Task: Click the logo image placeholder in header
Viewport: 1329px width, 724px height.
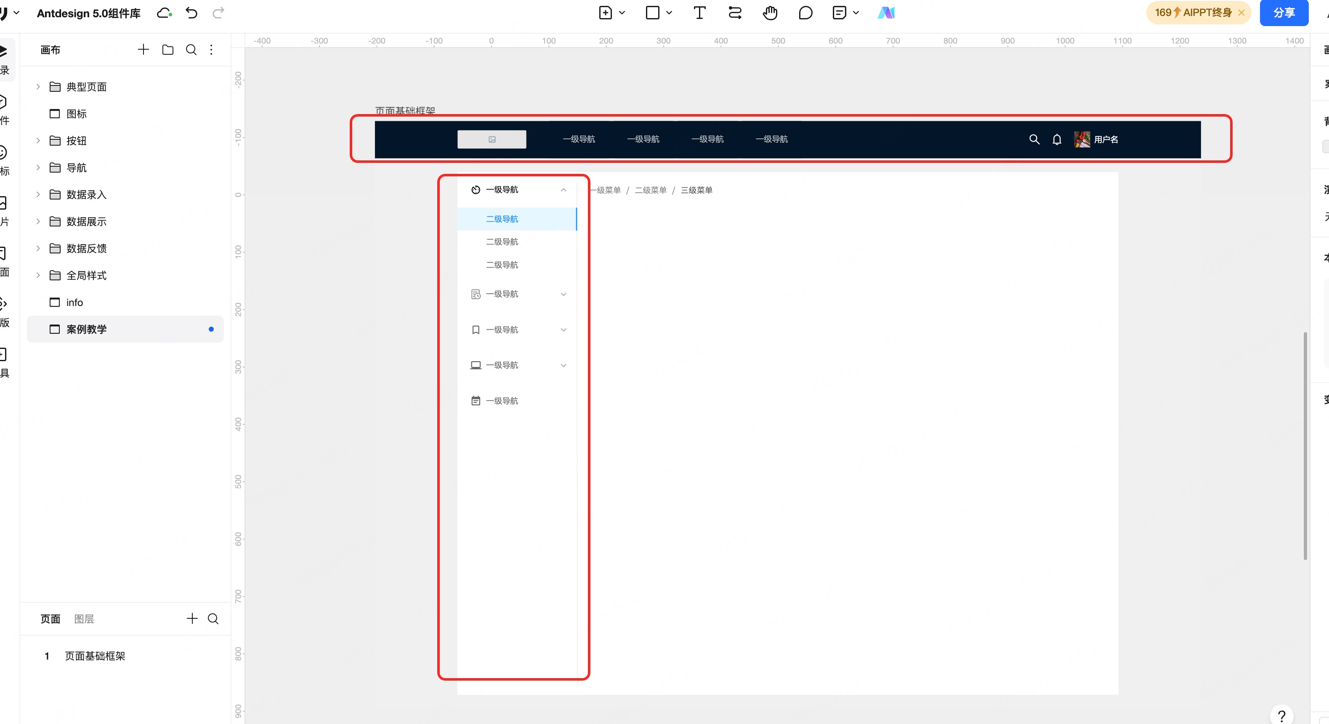Action: (x=492, y=139)
